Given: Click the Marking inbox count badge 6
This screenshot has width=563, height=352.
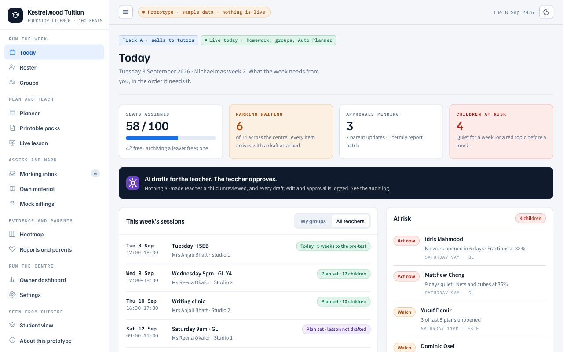Looking at the screenshot, I should click(x=95, y=174).
